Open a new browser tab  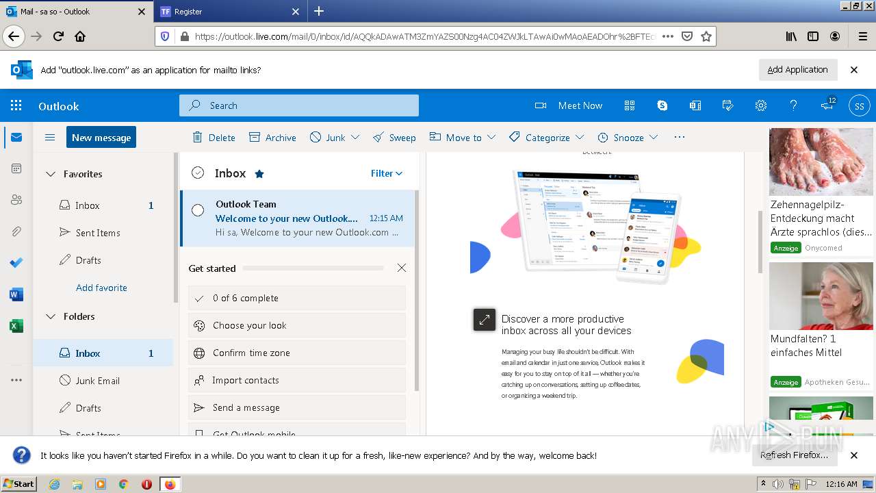(319, 11)
